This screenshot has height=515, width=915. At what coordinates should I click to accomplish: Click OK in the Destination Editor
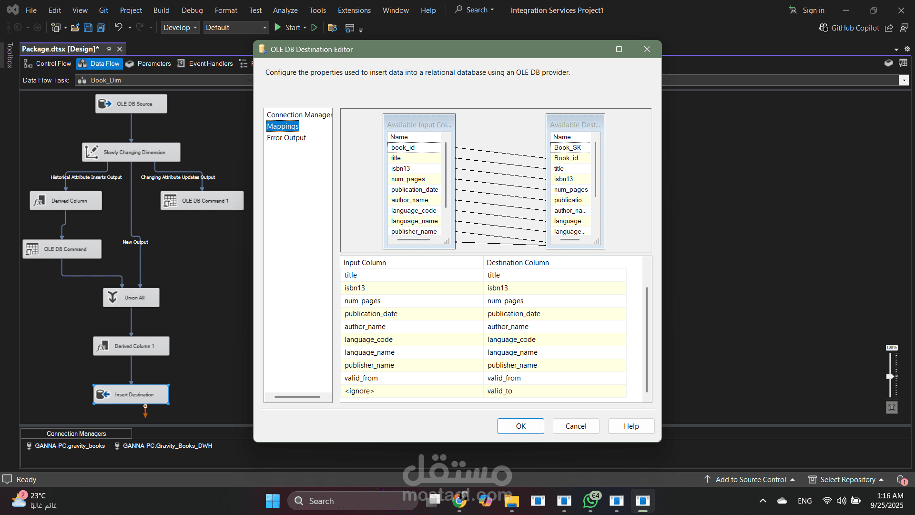pyautogui.click(x=520, y=426)
